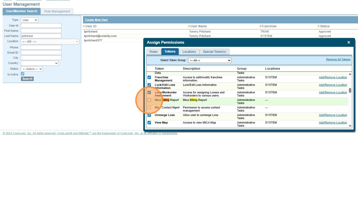This screenshot has width=358, height=200.
Task: Click the sort icon beside User ID
Action: coord(84,26)
